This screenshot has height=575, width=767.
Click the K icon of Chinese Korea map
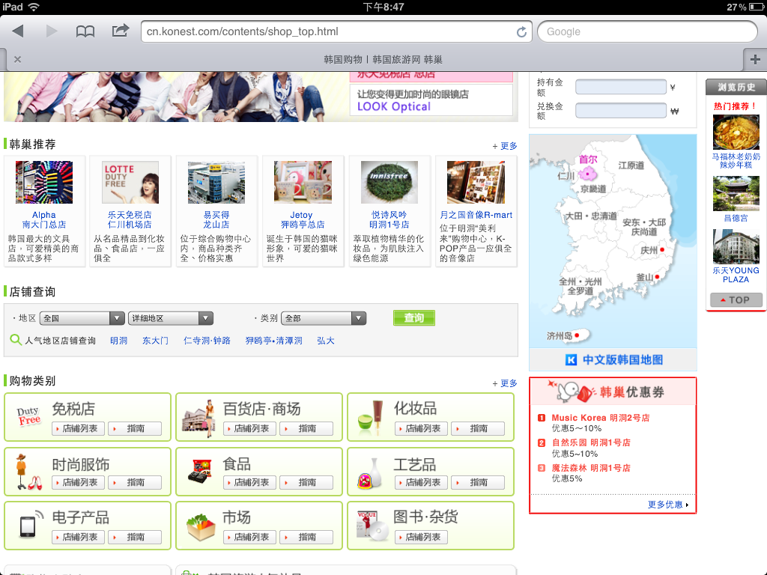pyautogui.click(x=570, y=360)
